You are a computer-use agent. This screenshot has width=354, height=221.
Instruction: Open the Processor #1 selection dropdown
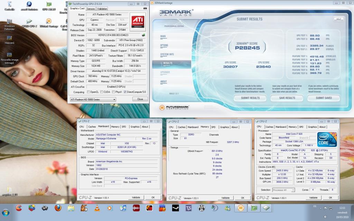(x=283, y=190)
